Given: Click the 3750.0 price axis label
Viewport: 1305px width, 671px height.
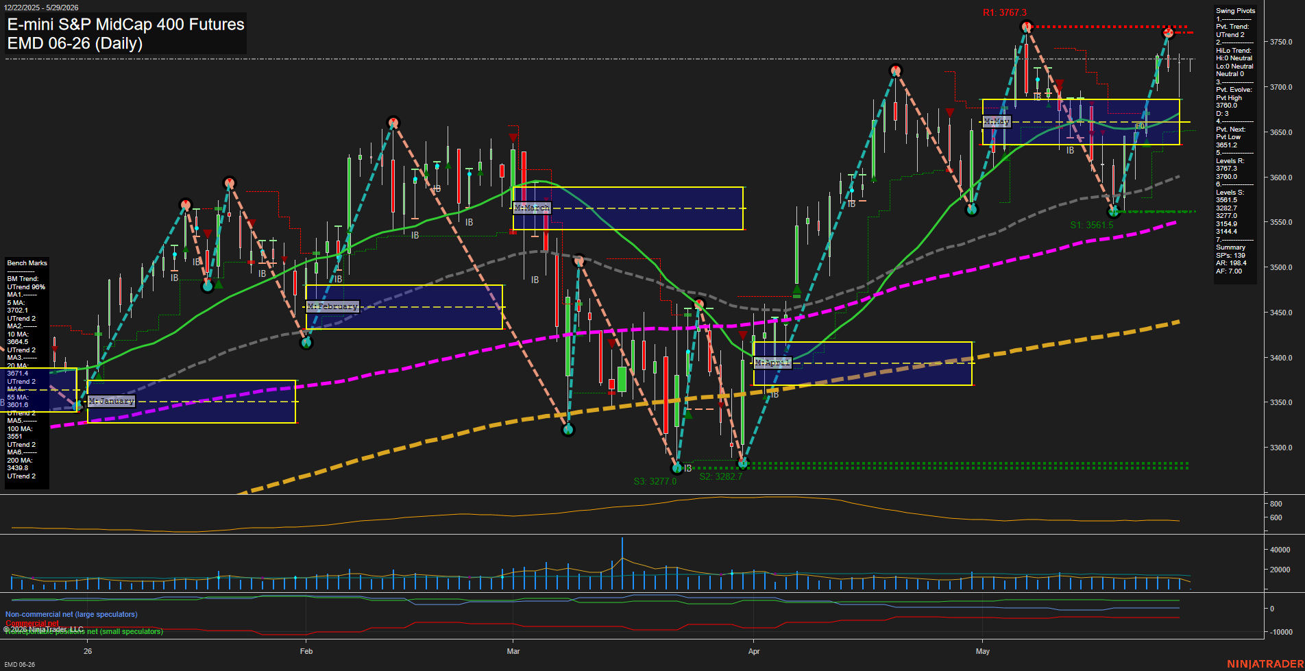Looking at the screenshot, I should [x=1281, y=42].
